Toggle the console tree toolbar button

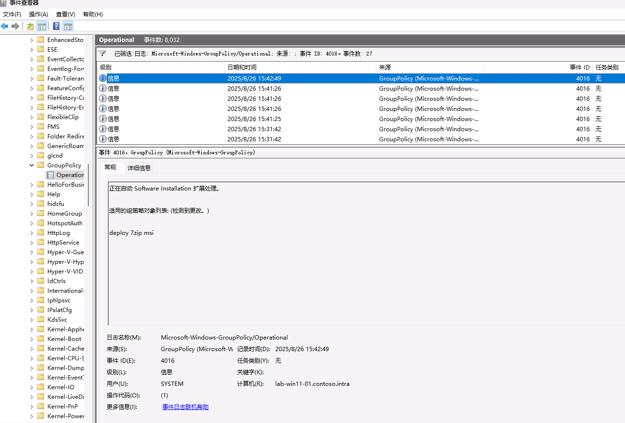[x=42, y=26]
